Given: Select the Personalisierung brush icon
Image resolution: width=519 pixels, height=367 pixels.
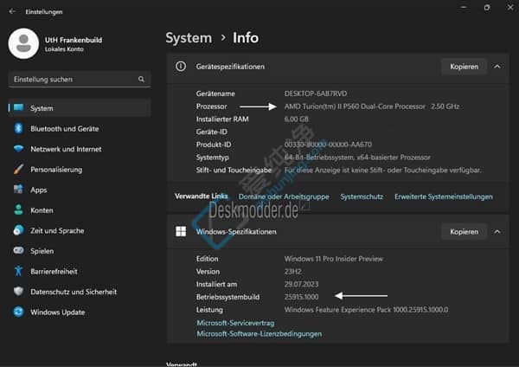Looking at the screenshot, I should coord(17,169).
